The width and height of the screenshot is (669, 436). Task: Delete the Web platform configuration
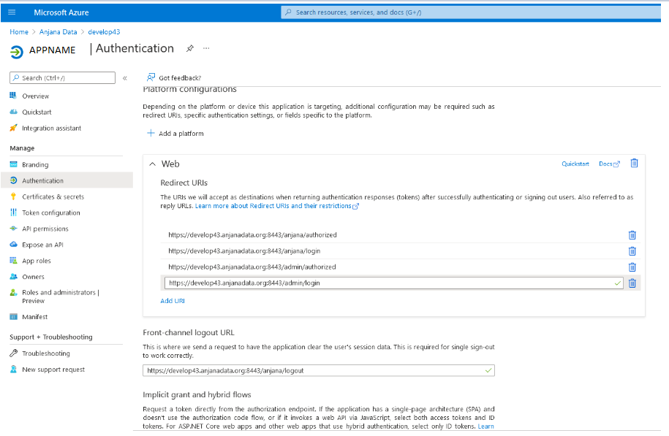coord(634,164)
